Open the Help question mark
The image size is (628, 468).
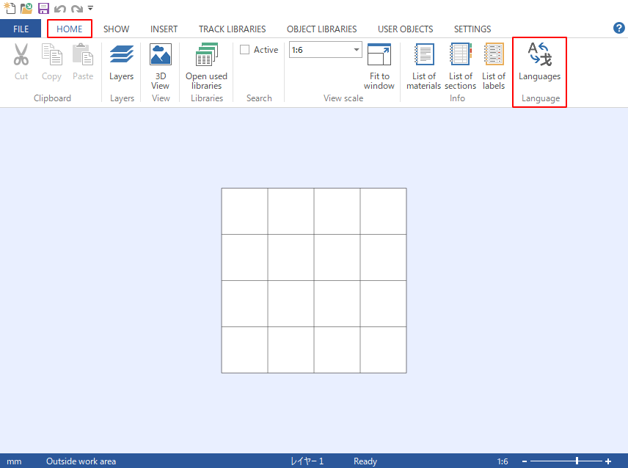click(x=618, y=28)
